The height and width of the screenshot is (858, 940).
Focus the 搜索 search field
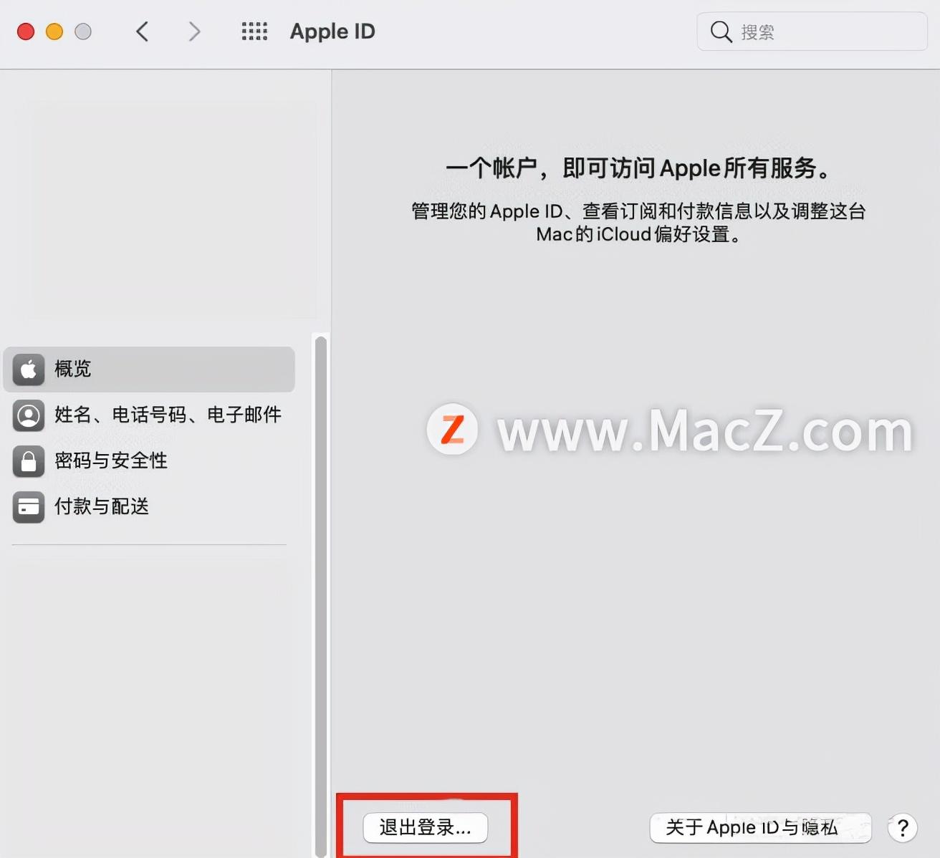(x=812, y=32)
